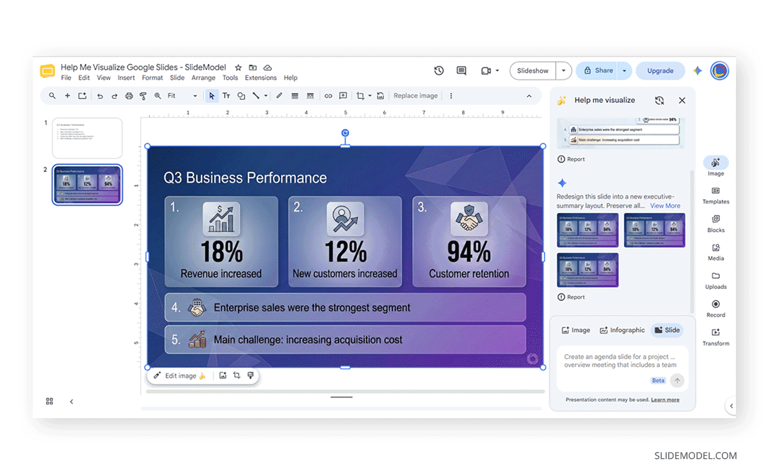Add a comment from toolbar
The width and height of the screenshot is (768, 475).
coord(343,96)
